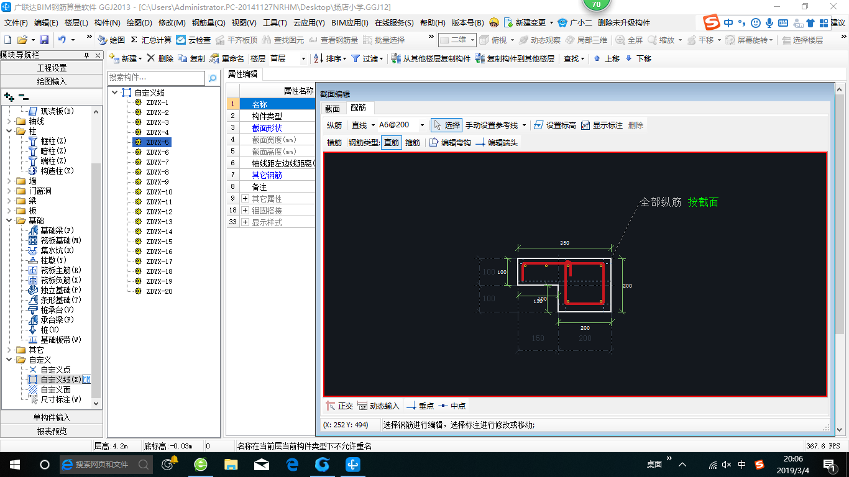This screenshot has height=477, width=849.
Task: Collapse the 基础 tree folder
Action: [x=9, y=220]
